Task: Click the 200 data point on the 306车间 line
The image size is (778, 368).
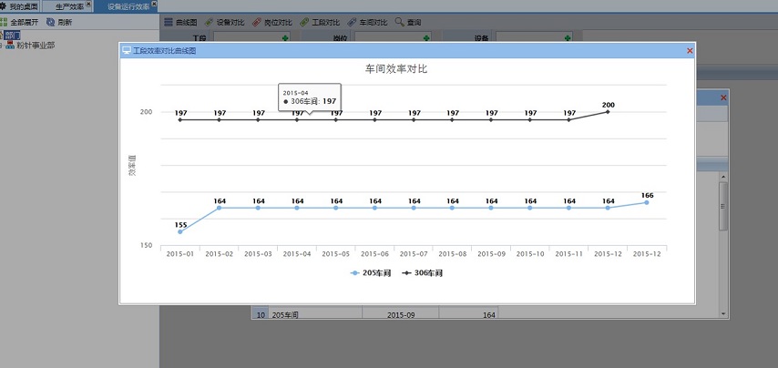Action: tap(608, 111)
